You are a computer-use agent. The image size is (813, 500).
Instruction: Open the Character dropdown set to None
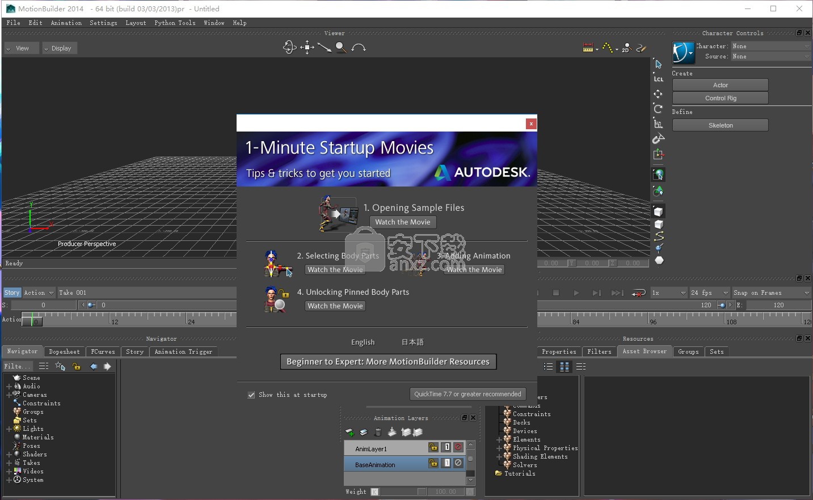[770, 46]
